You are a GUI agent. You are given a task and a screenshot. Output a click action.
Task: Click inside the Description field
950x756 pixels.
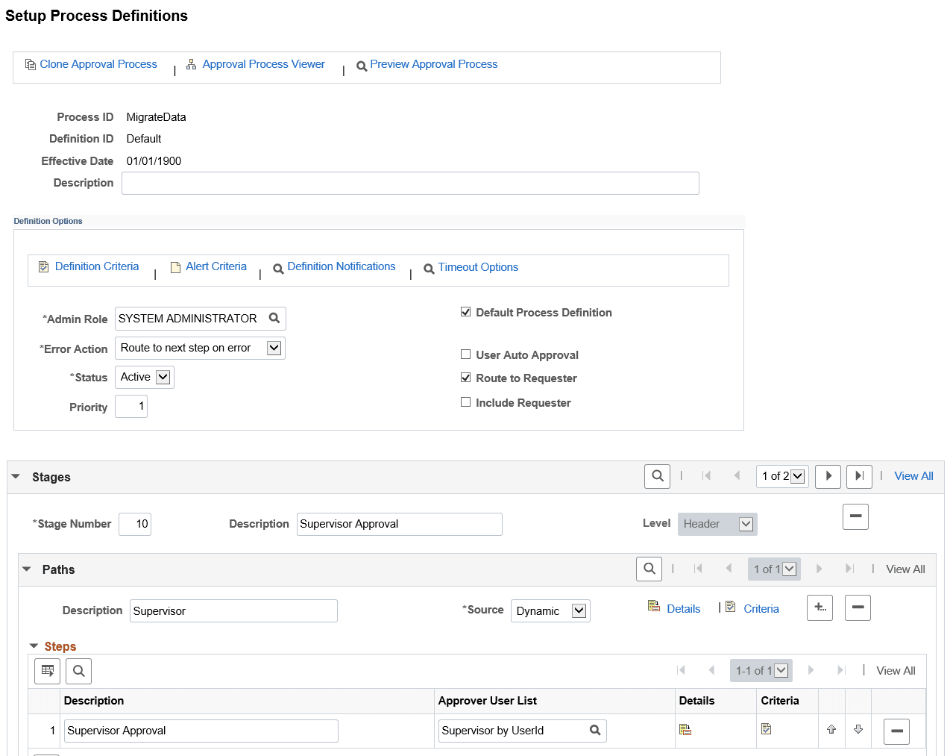(x=410, y=183)
